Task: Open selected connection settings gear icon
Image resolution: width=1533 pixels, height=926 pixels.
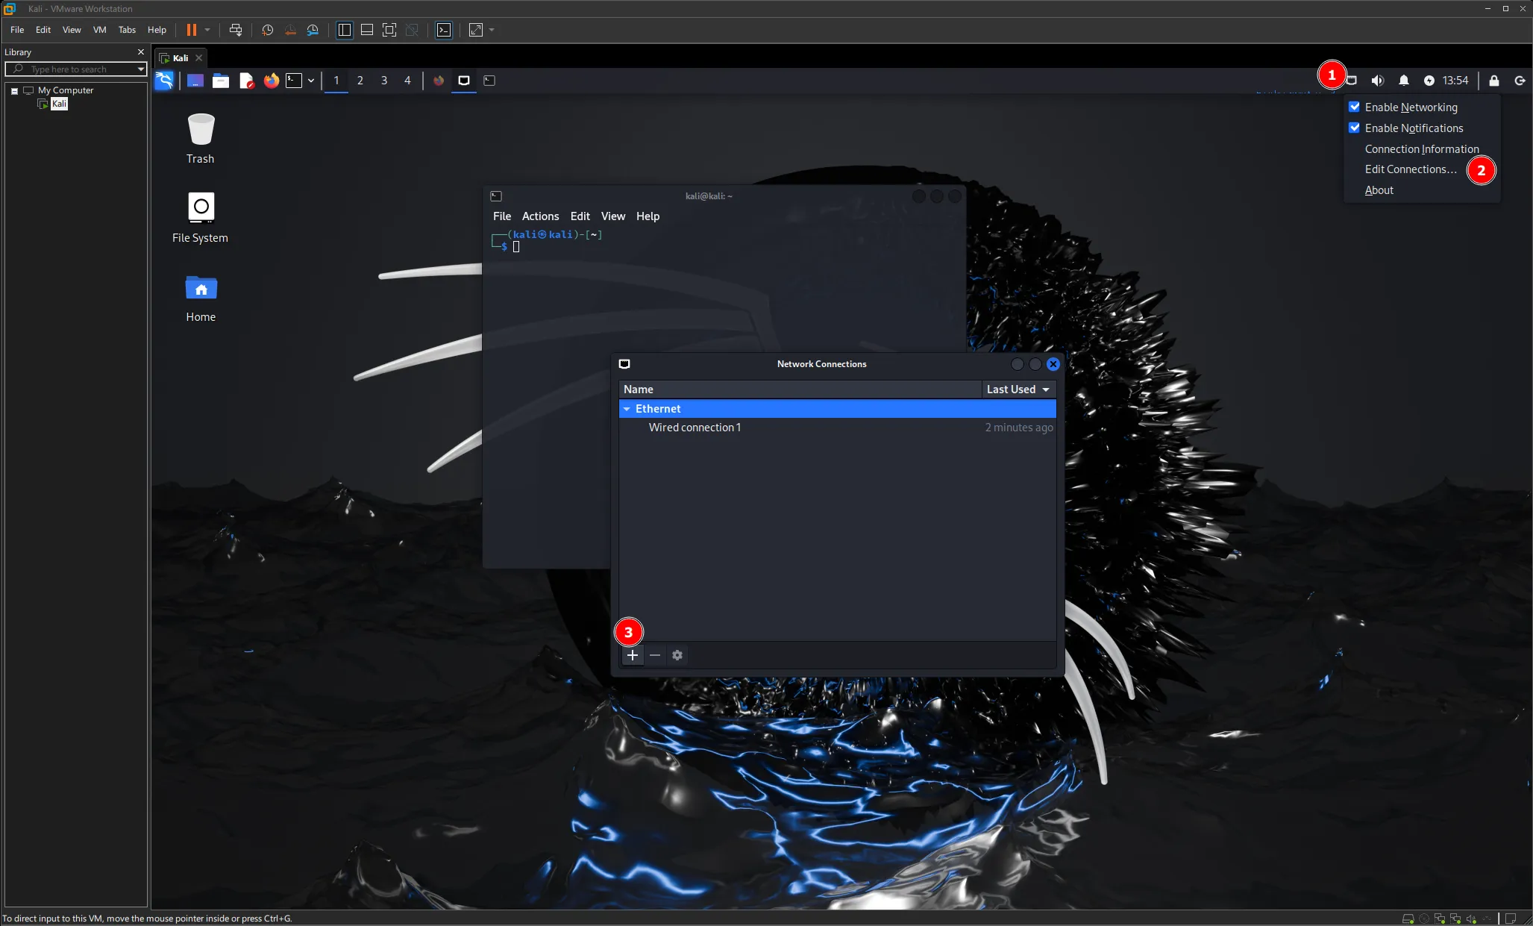Action: click(677, 655)
